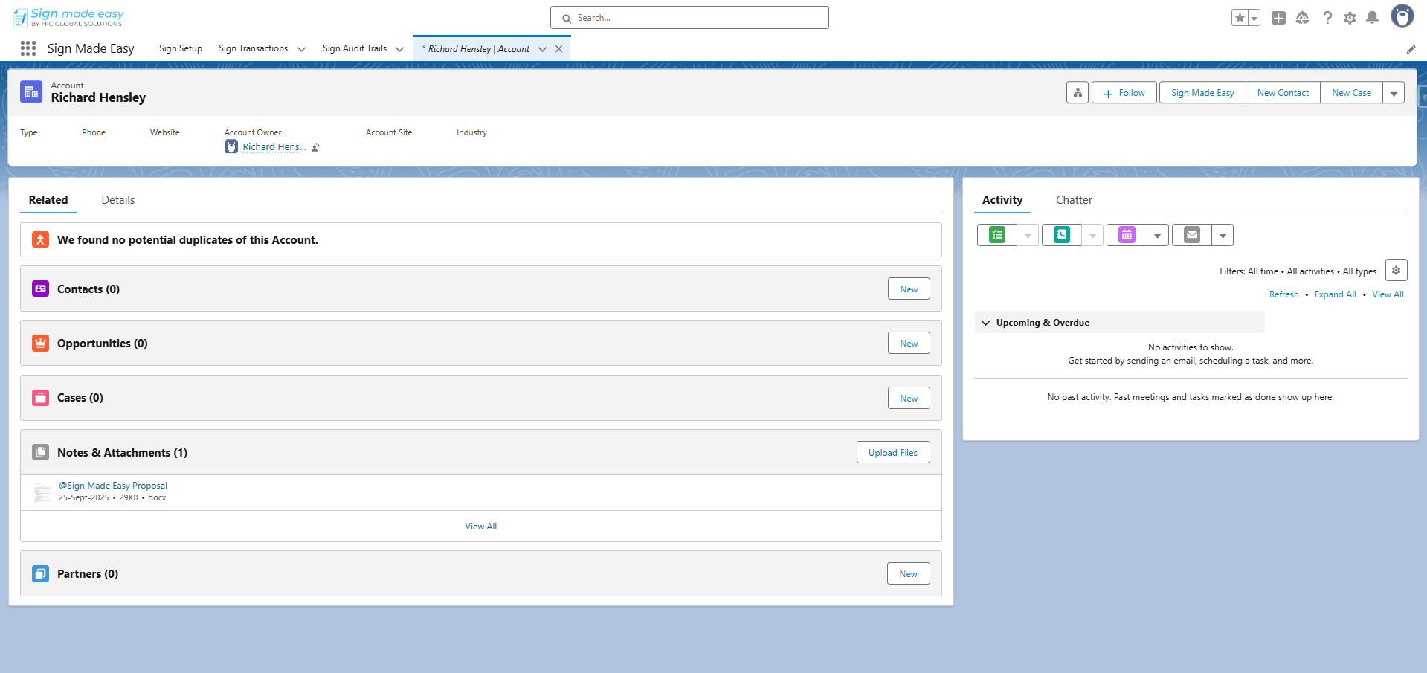Click the Account record icon
This screenshot has width=1427, height=673.
pos(31,91)
